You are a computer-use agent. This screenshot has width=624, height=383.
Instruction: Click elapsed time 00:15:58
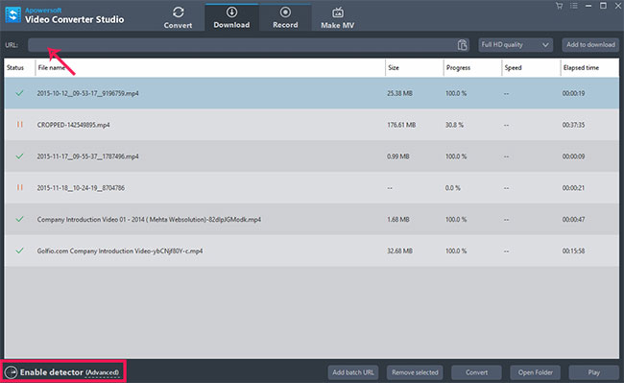tap(573, 251)
